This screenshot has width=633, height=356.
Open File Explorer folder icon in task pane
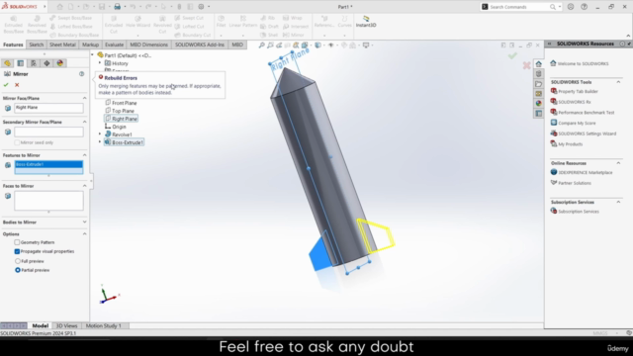[x=538, y=84]
